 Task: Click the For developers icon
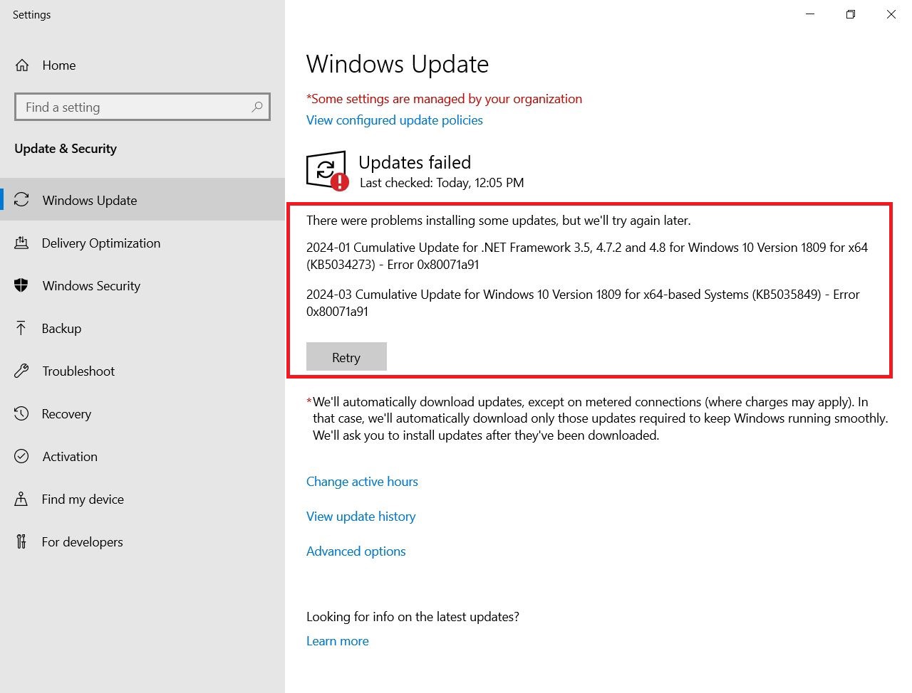21,542
